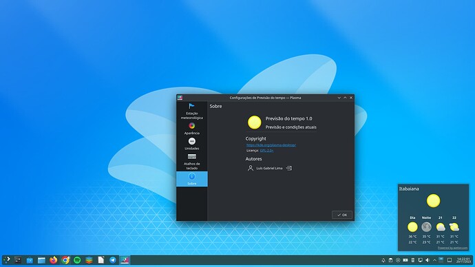This screenshot has width=475, height=267.
Task: Open the white document app in the taskbar
Action: [101, 260]
